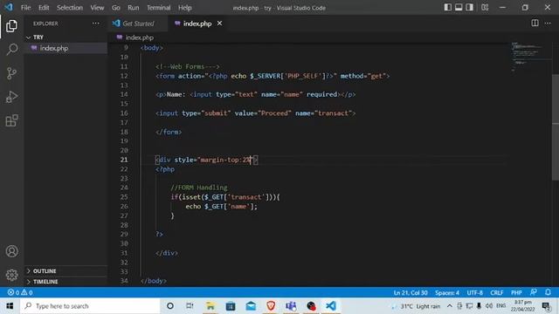Open File menu
The image size is (559, 314).
pos(25,8)
